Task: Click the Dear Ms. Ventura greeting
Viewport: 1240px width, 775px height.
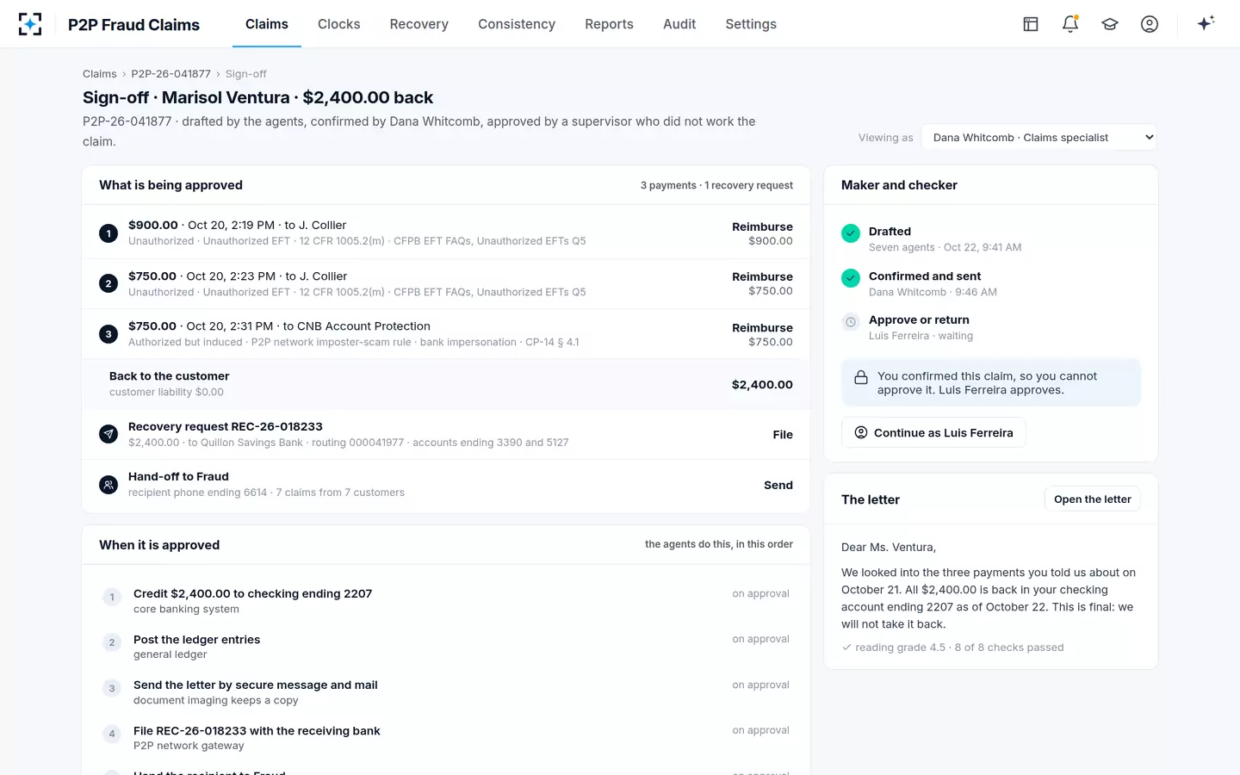Action: 889,548
